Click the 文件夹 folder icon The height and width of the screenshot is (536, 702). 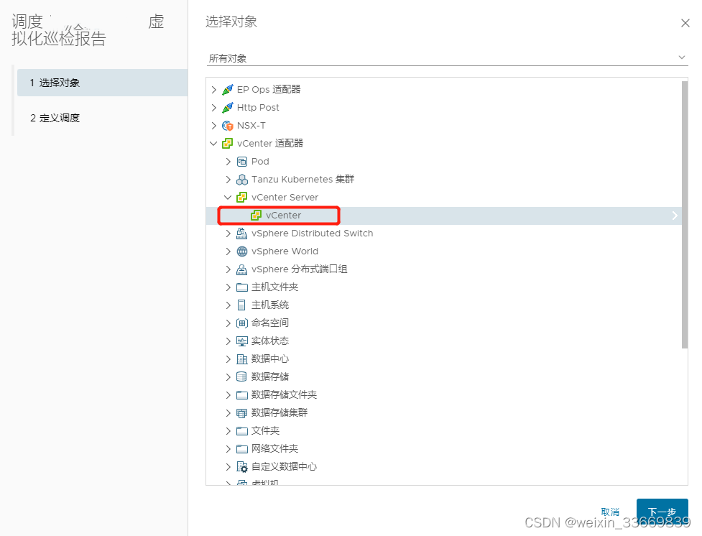[x=241, y=431]
